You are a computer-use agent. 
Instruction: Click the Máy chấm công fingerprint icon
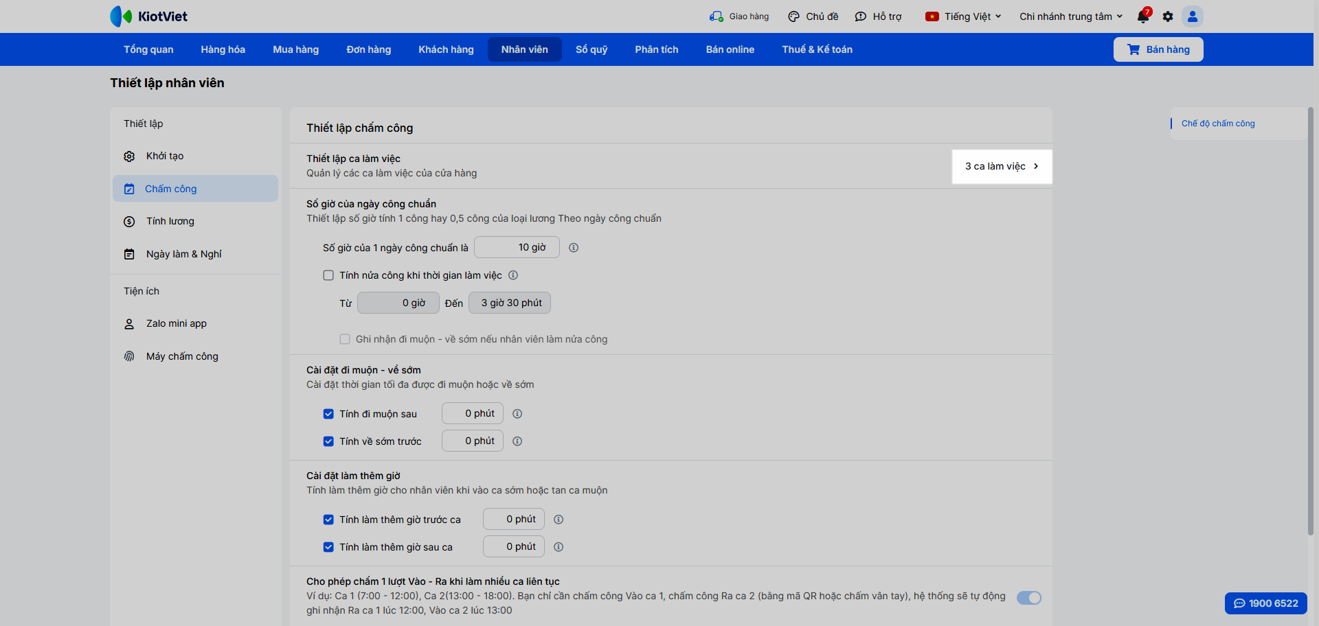click(129, 356)
